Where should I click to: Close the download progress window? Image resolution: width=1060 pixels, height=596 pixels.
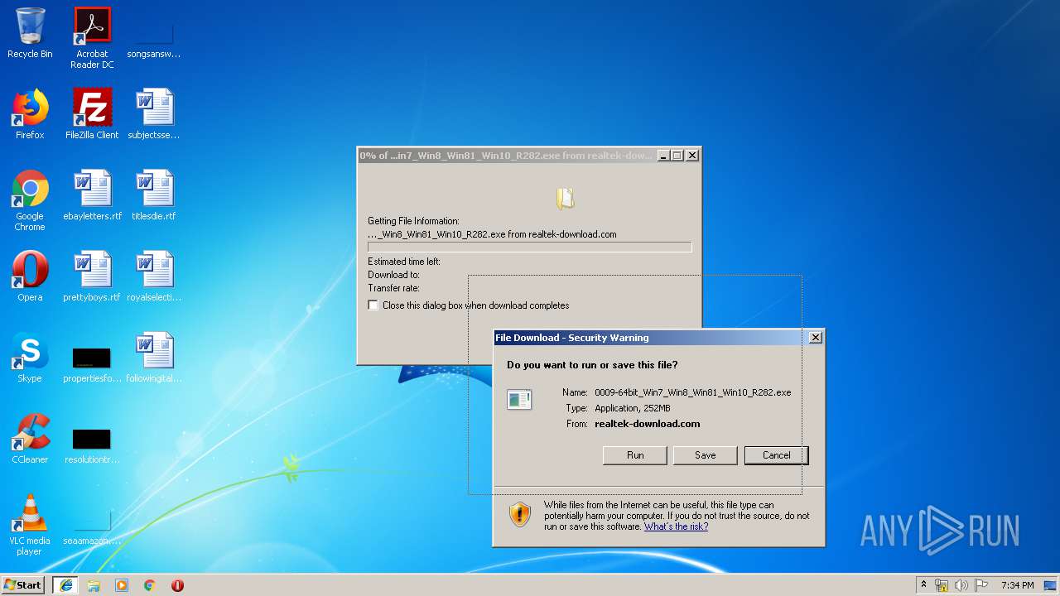[x=693, y=156]
